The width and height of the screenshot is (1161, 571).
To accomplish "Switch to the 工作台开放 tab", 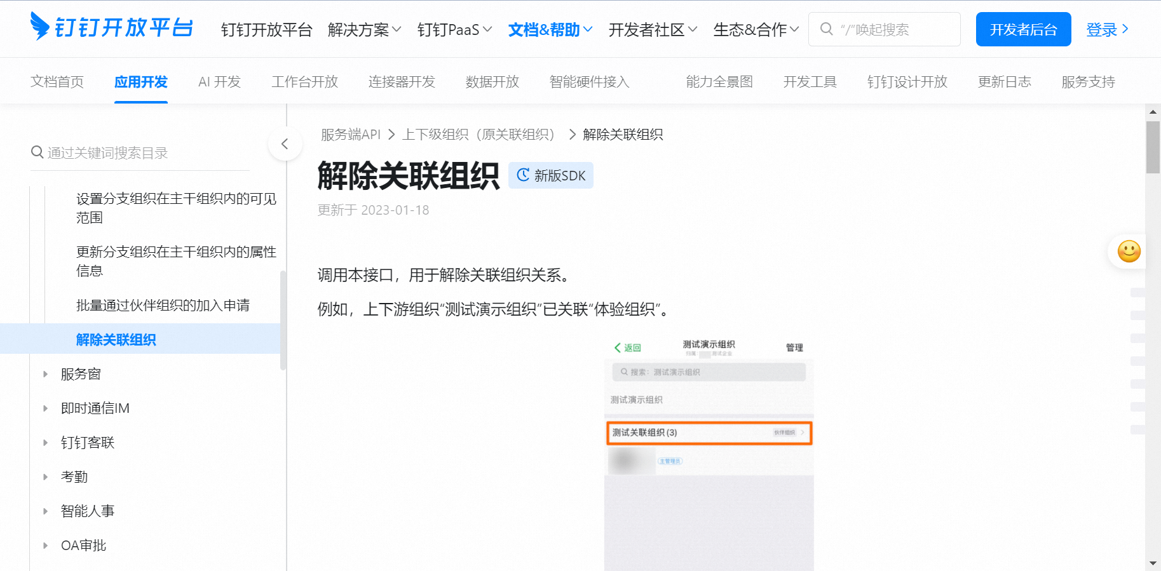I will 304,81.
